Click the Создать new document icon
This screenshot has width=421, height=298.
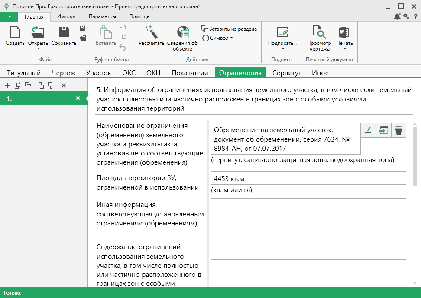click(15, 33)
